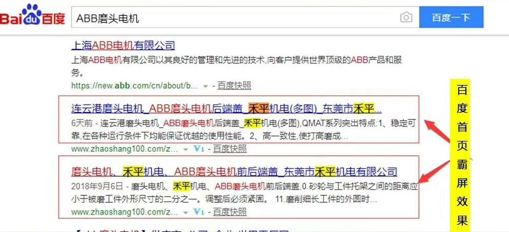
Task: Expand the dropdown arrow beside new.abb.com URL
Action: 205,86
